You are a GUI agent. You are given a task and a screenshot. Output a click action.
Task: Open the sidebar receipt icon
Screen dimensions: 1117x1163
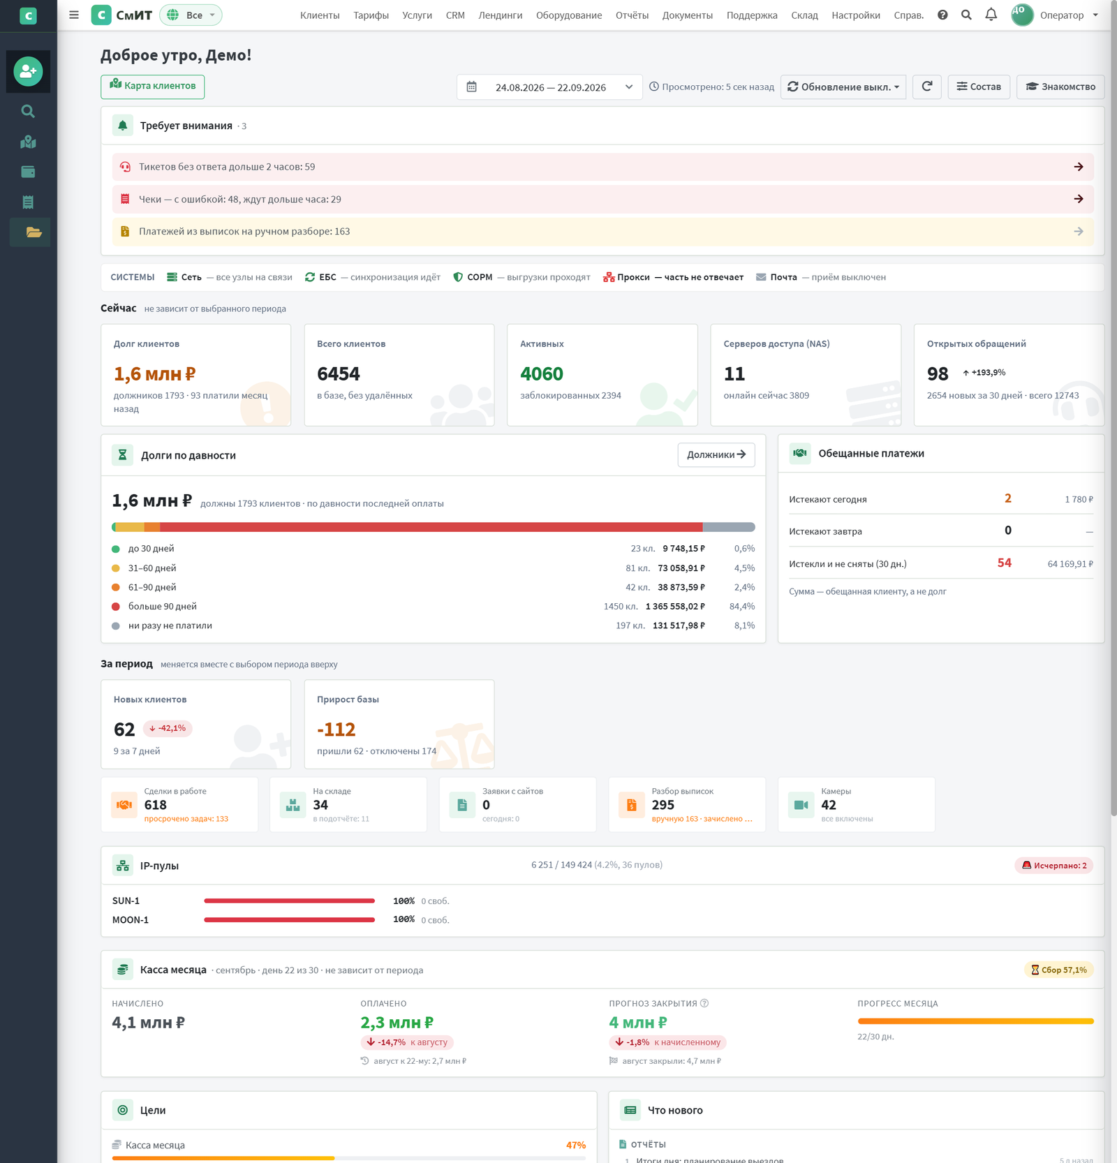[28, 202]
